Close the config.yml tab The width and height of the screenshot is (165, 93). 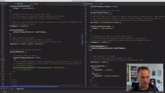[47, 4]
